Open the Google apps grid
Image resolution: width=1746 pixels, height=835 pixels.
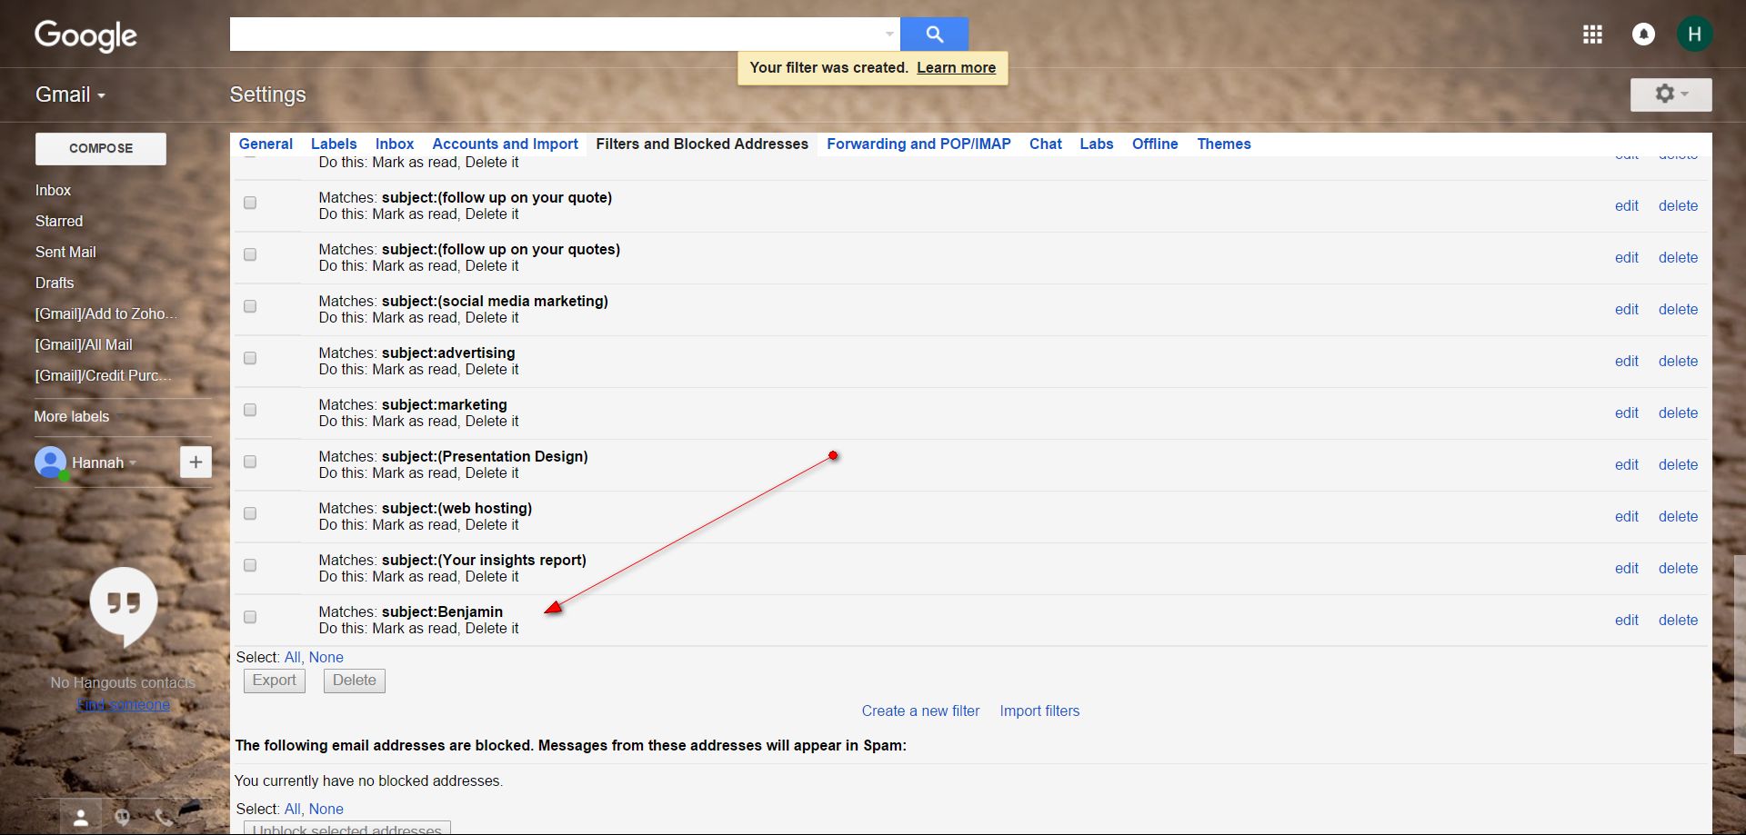point(1592,35)
